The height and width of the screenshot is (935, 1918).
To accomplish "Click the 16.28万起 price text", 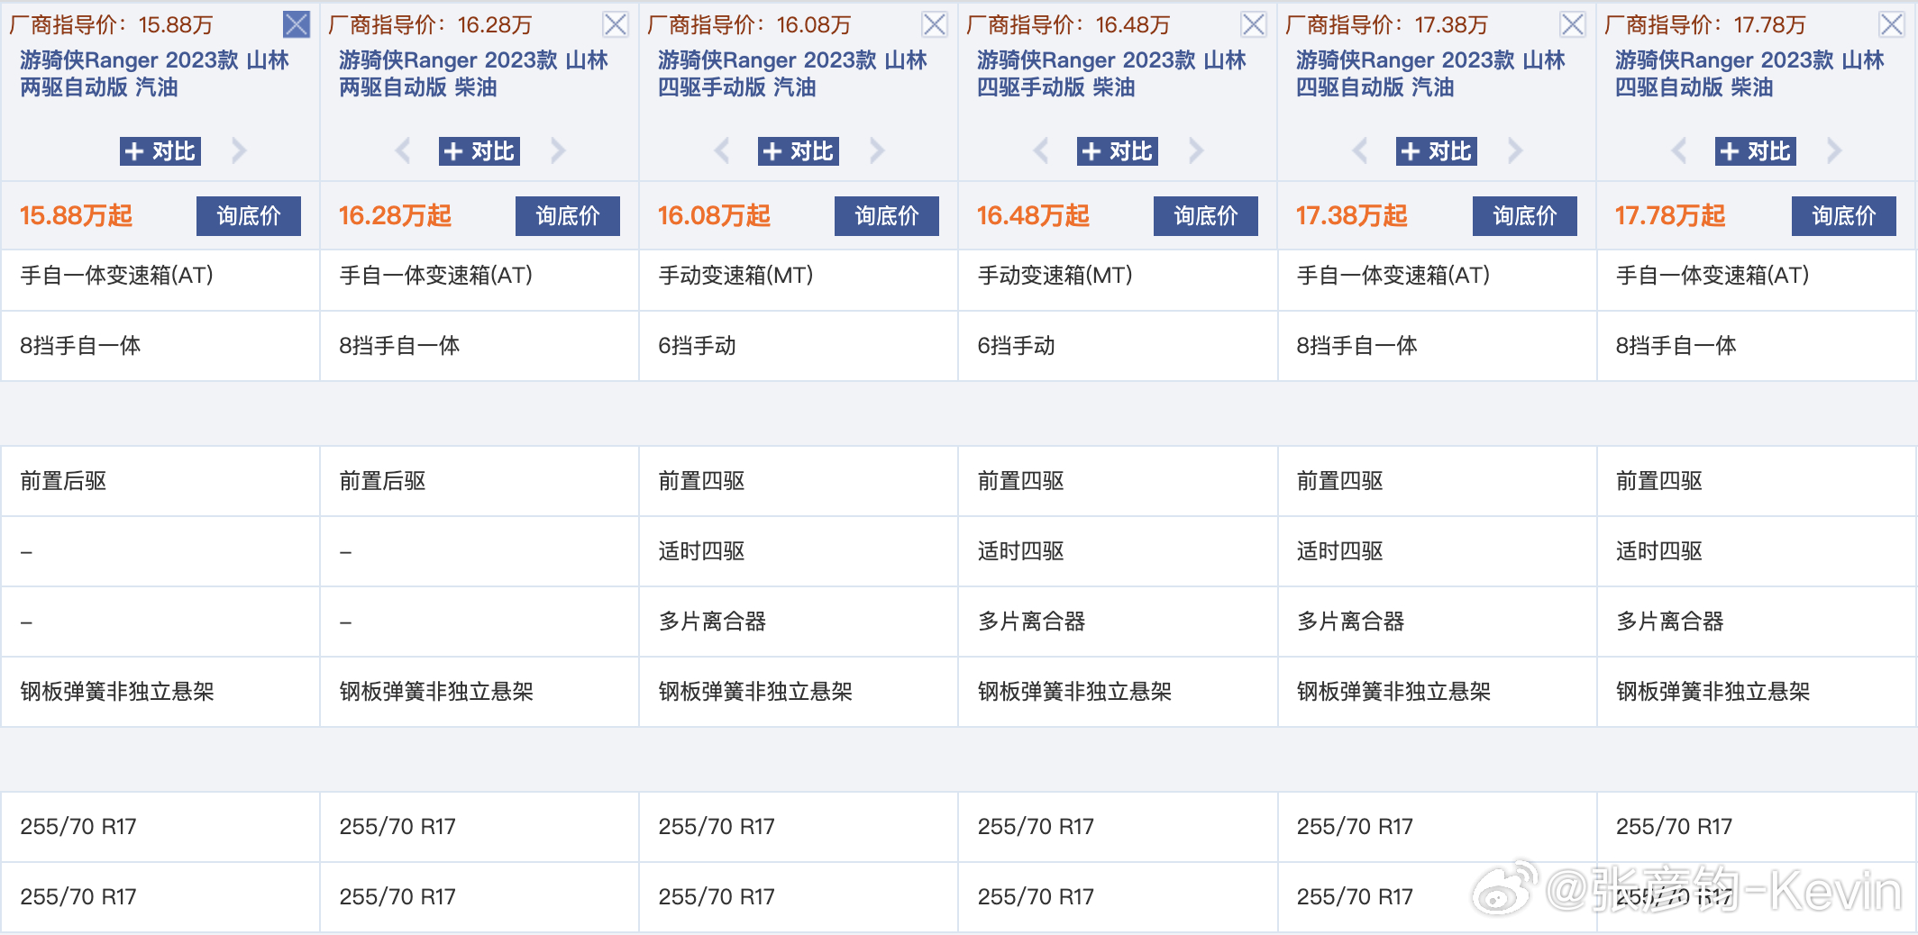I will point(395,216).
